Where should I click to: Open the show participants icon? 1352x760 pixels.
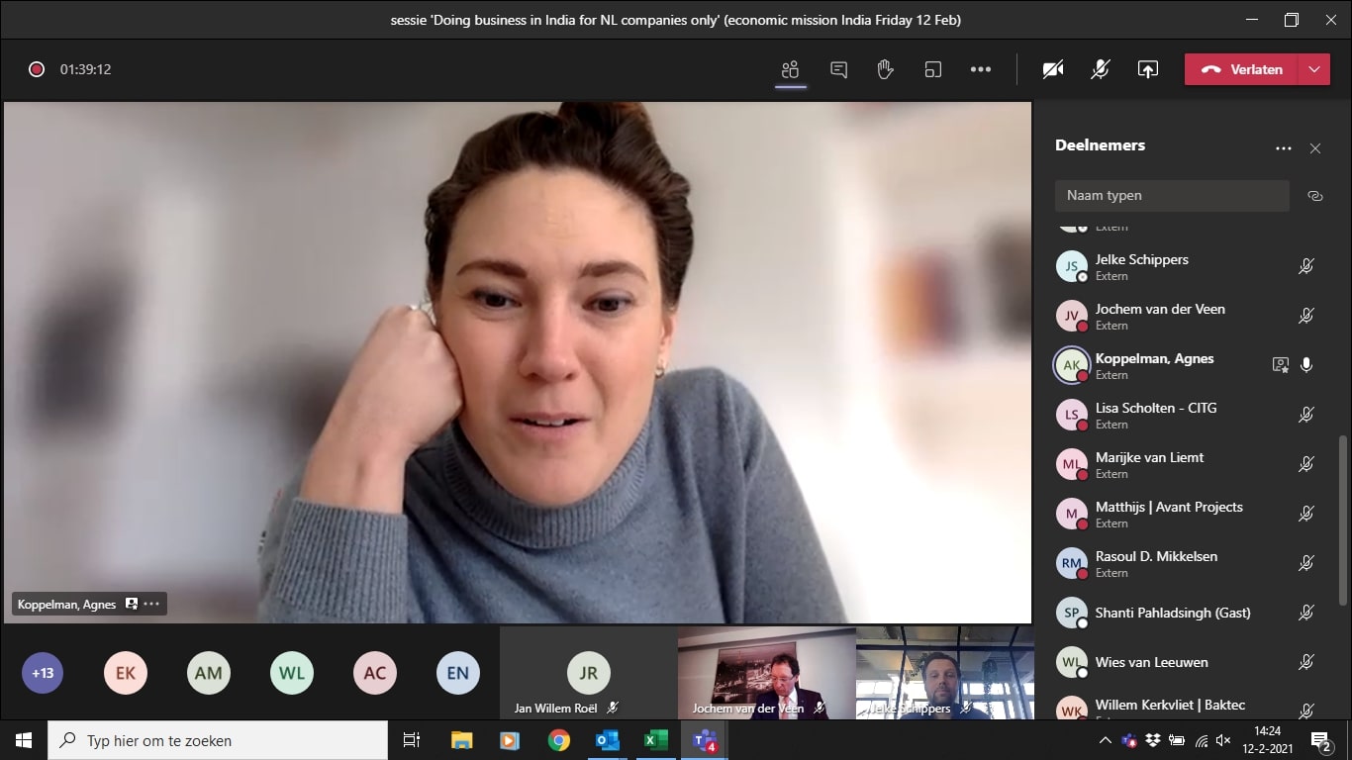[790, 69]
